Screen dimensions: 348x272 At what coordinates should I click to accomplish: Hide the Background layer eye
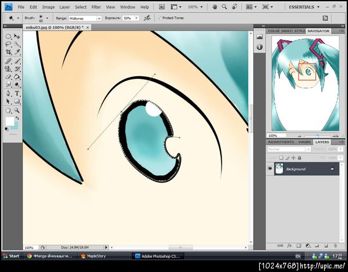click(270, 169)
